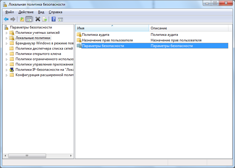The width and height of the screenshot is (235, 168).
Task: Close the Локальная политика безопасности window
Action: [226, 3]
